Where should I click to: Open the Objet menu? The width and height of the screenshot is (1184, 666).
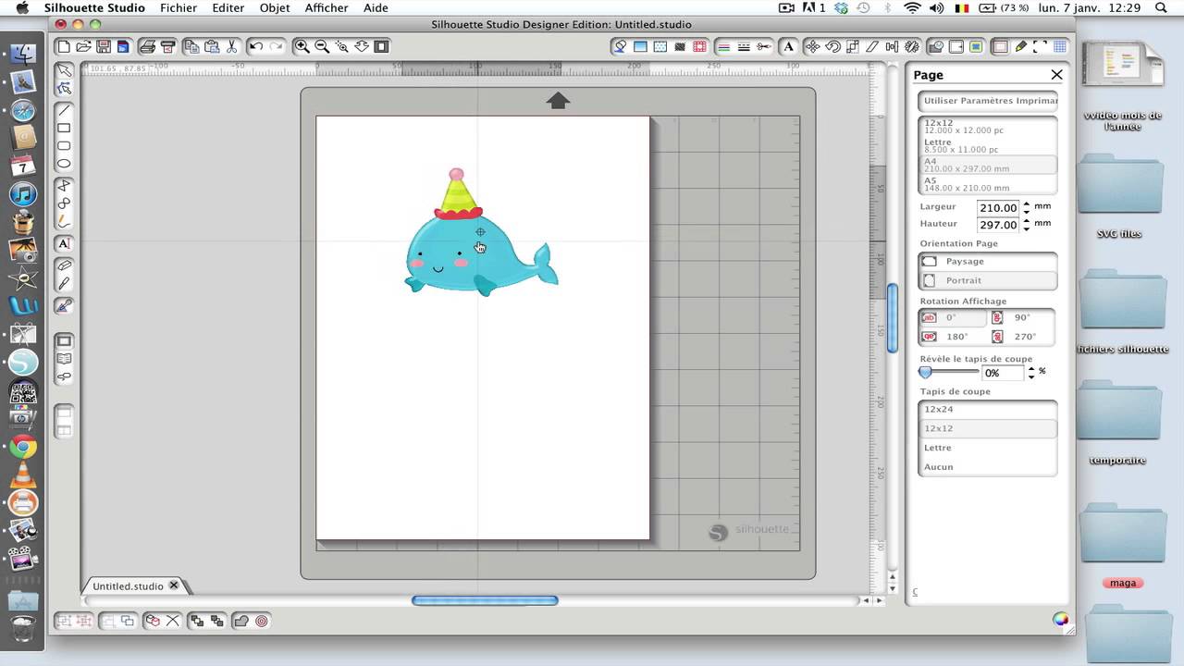coord(275,8)
